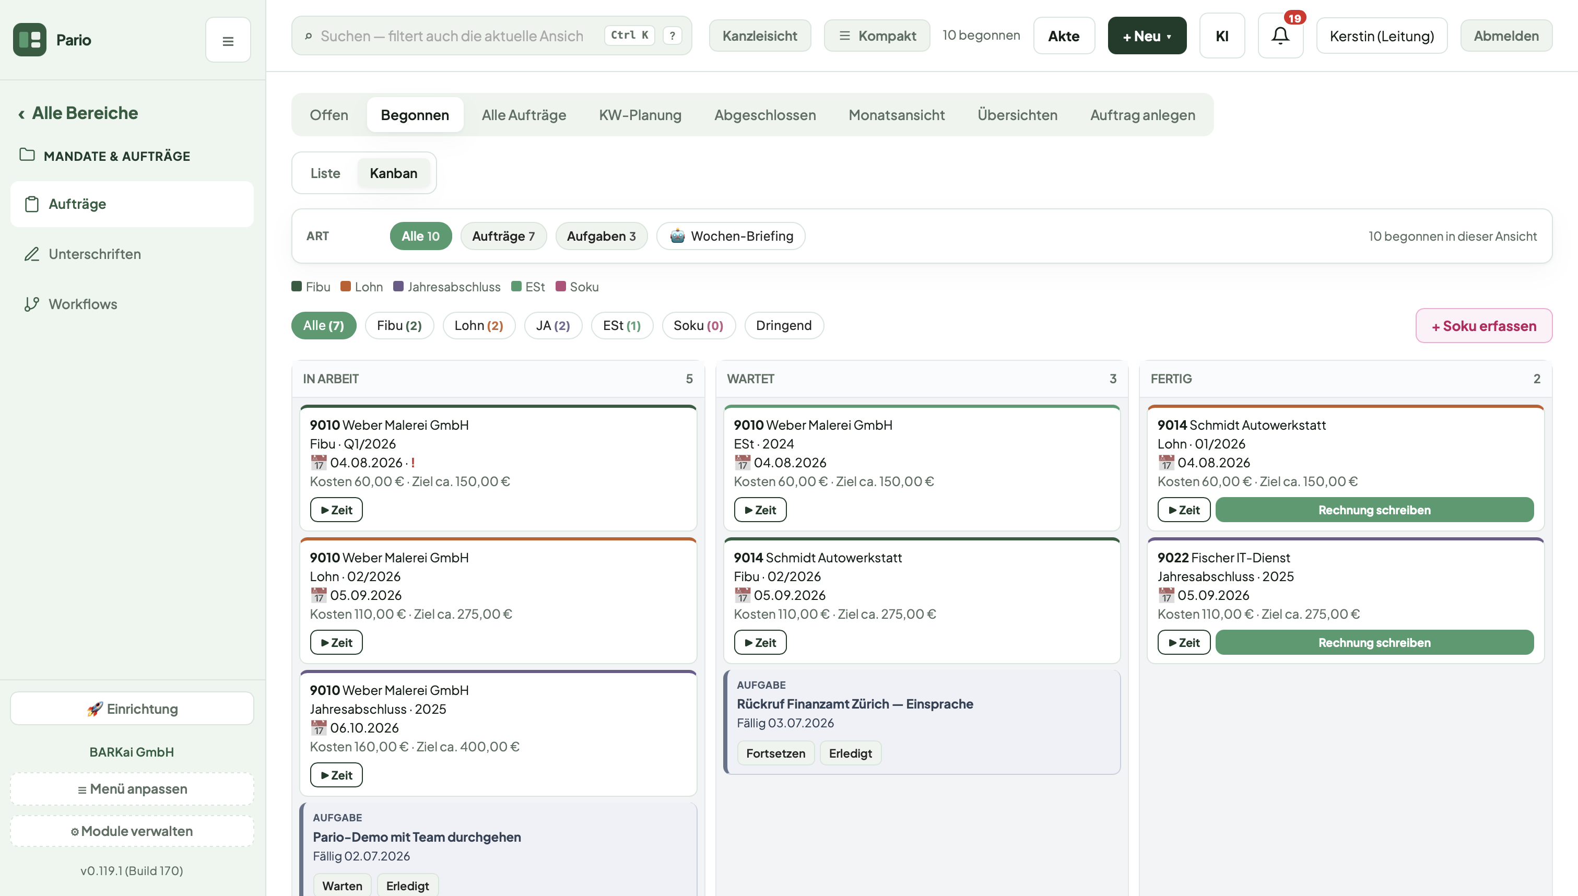This screenshot has height=896, width=1578.
Task: Open notifications bell icon
Action: tap(1280, 36)
